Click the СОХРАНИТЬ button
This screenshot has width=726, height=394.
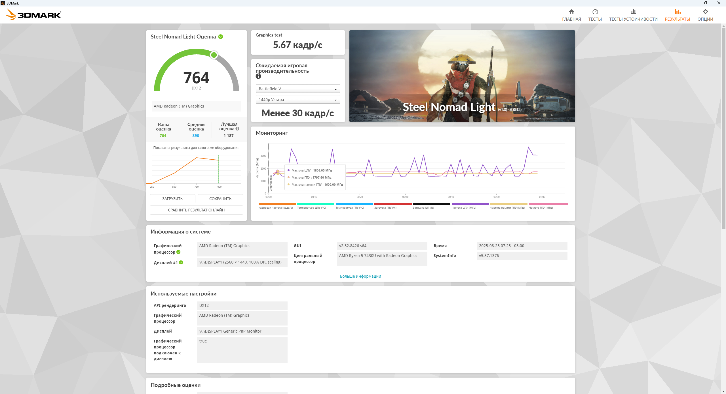(x=220, y=199)
